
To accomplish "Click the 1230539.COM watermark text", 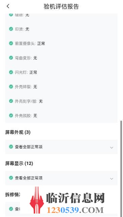I will pos(75,210).
